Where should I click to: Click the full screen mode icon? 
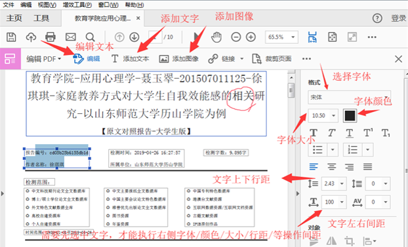pos(352,37)
